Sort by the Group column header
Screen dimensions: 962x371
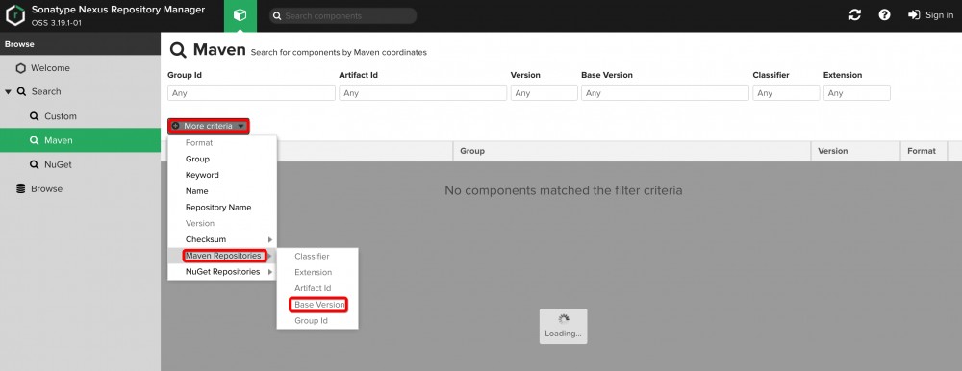click(x=632, y=151)
